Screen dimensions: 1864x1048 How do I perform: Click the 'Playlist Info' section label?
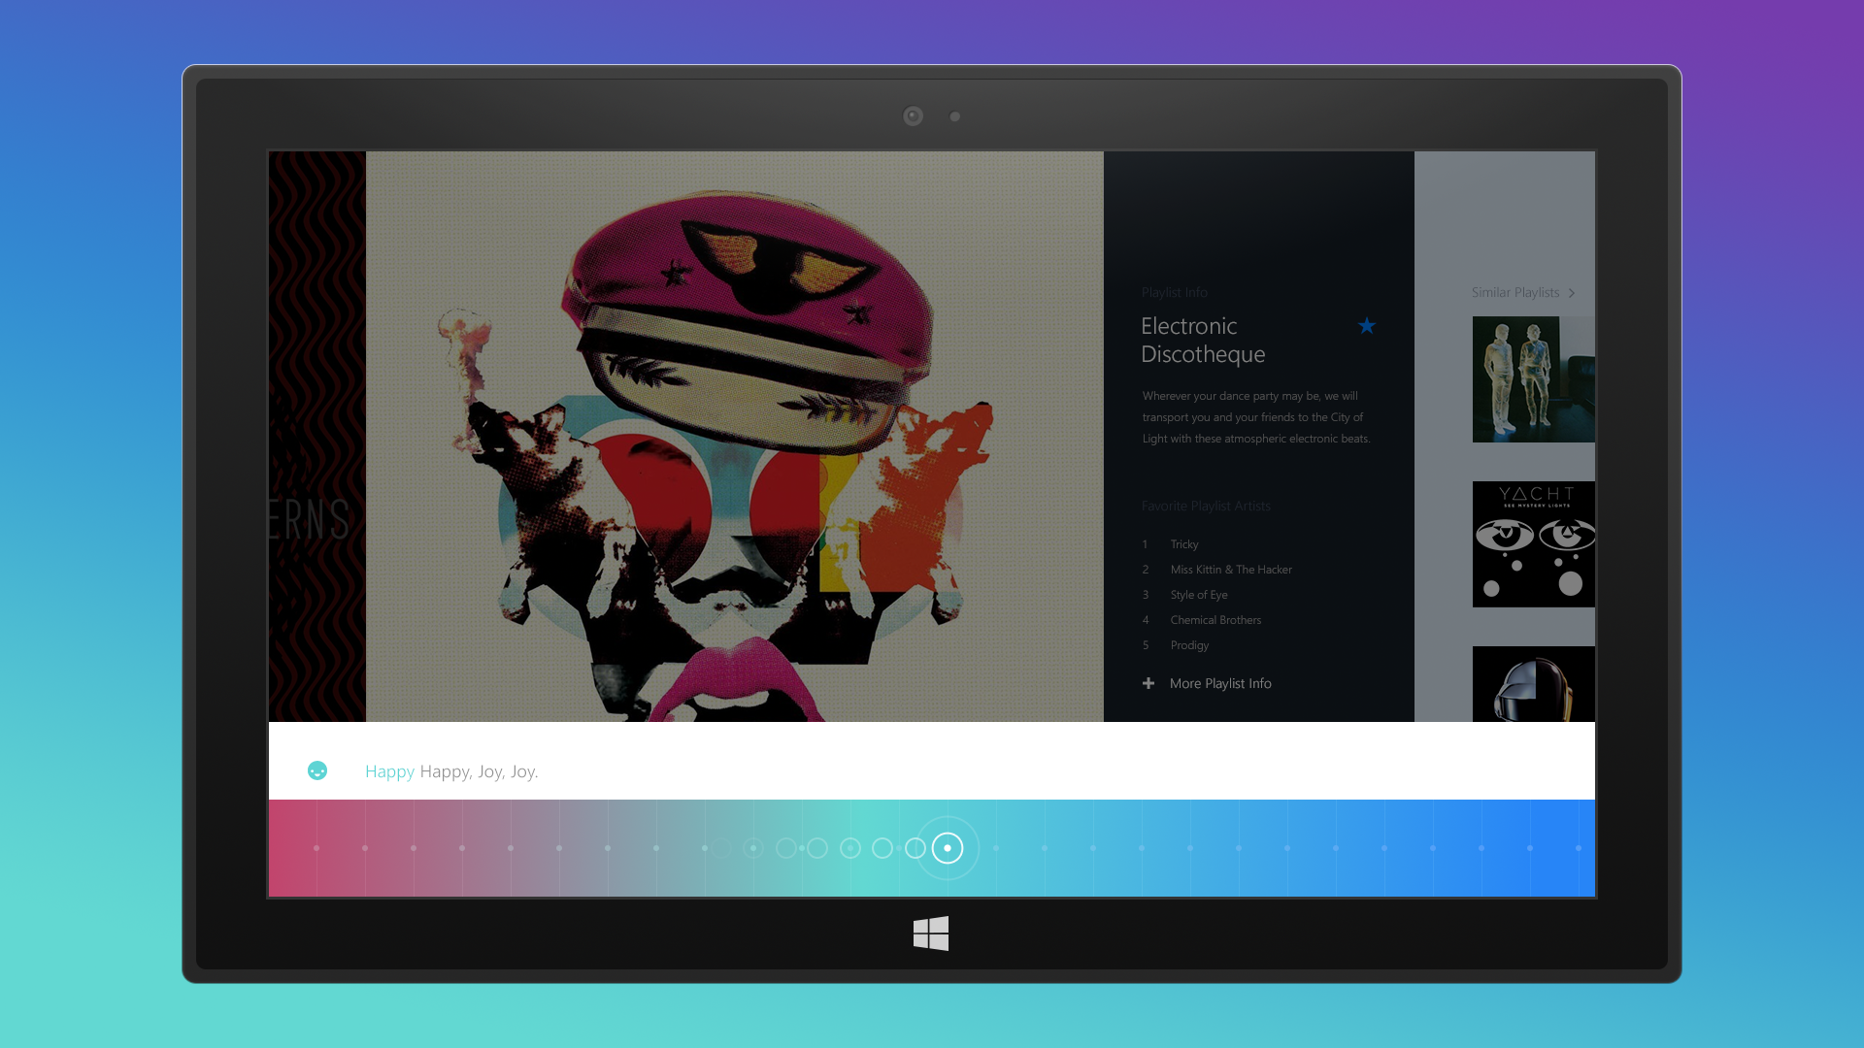(1175, 292)
